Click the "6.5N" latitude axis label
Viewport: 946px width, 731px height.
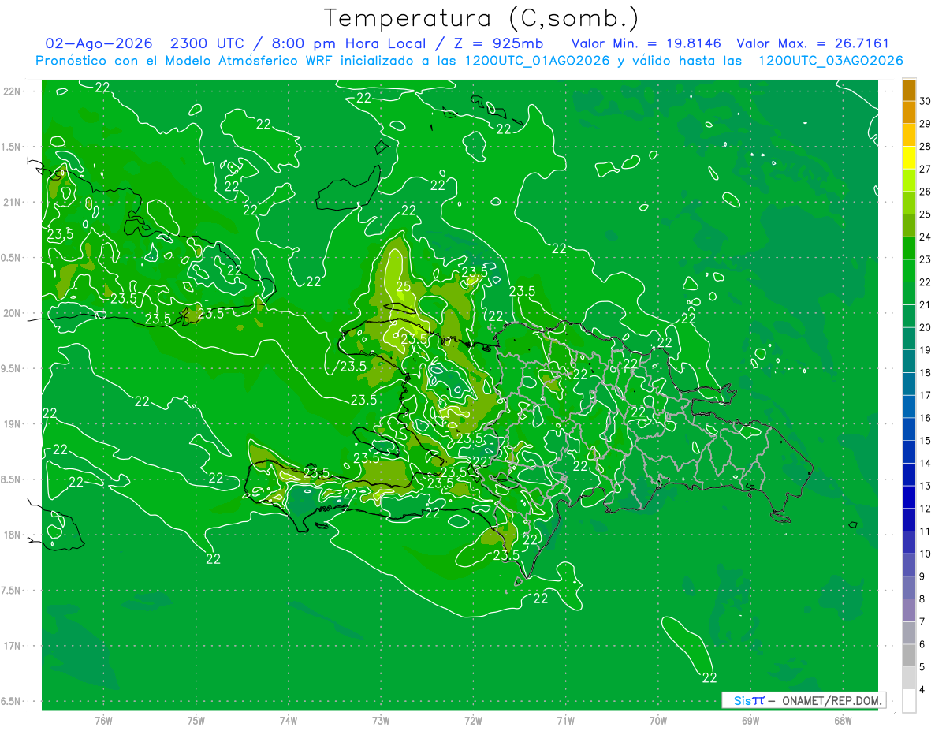[x=12, y=701]
